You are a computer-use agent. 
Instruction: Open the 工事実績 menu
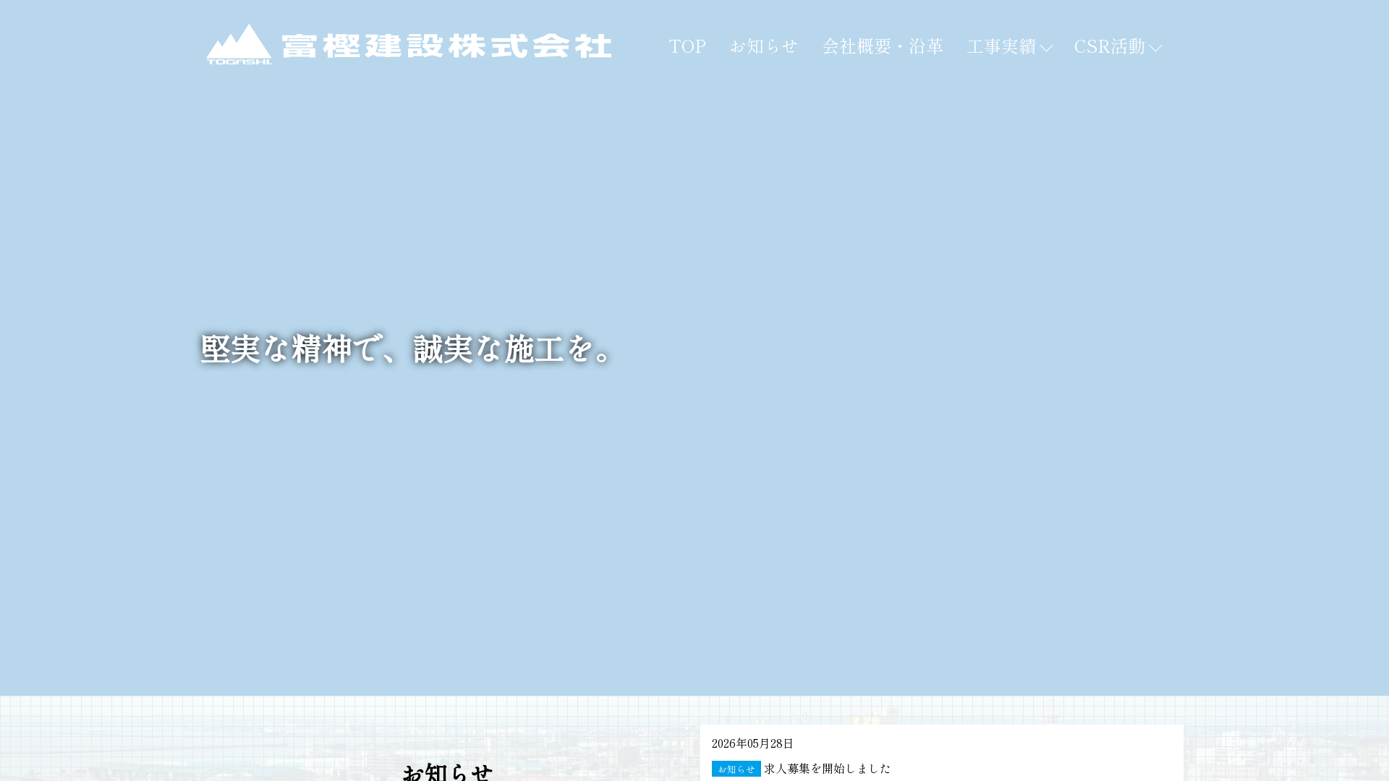(x=1001, y=46)
